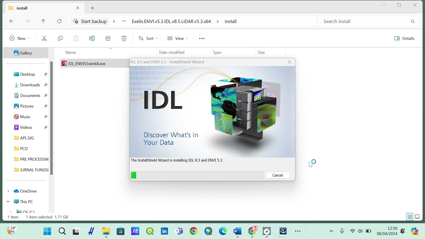Open Desktop in the sidebar
This screenshot has width=425, height=239.
(x=28, y=74)
